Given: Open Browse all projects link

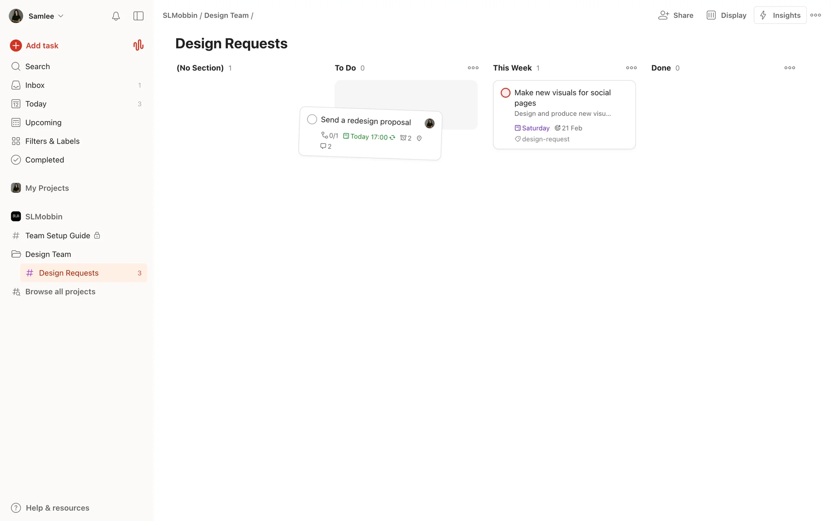Looking at the screenshot, I should (x=60, y=291).
